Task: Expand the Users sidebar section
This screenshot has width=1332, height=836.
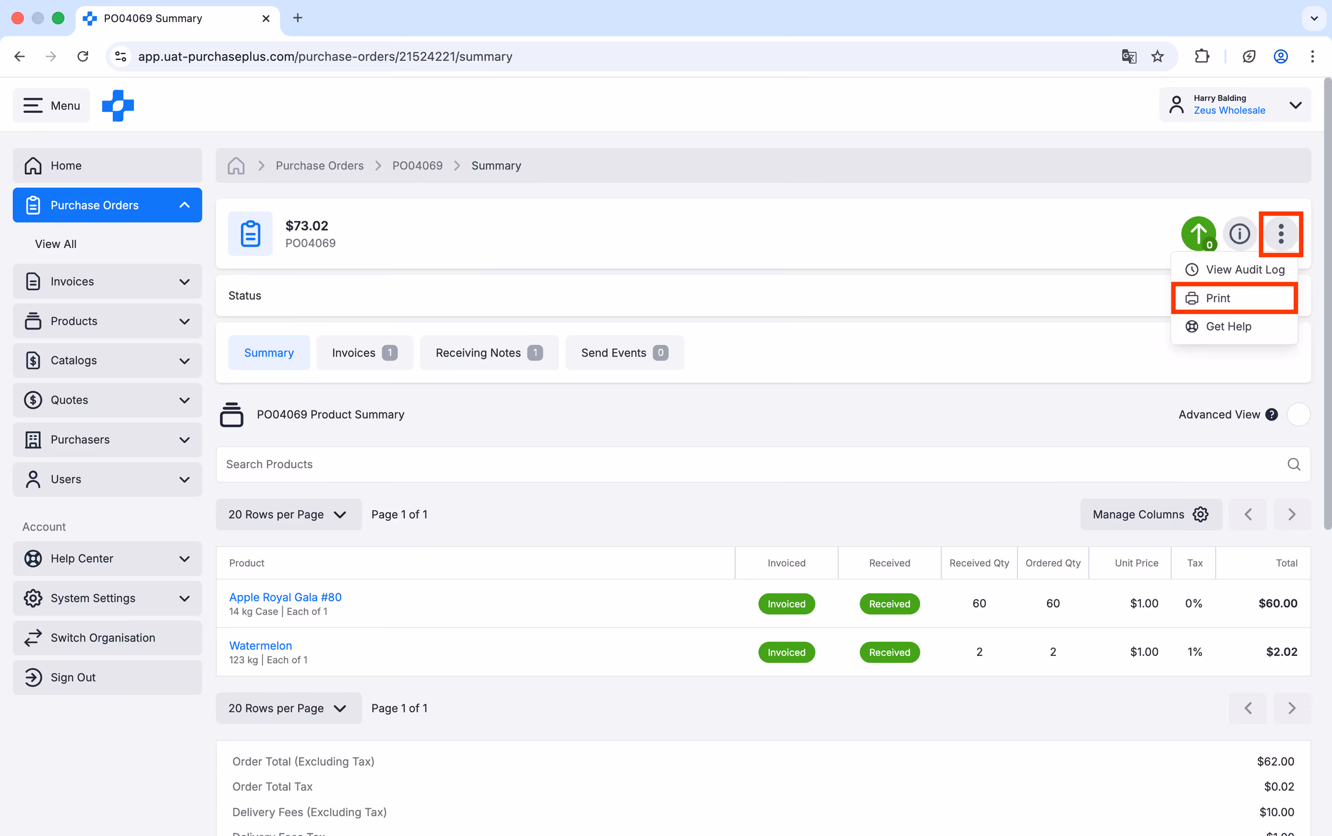Action: (184, 479)
